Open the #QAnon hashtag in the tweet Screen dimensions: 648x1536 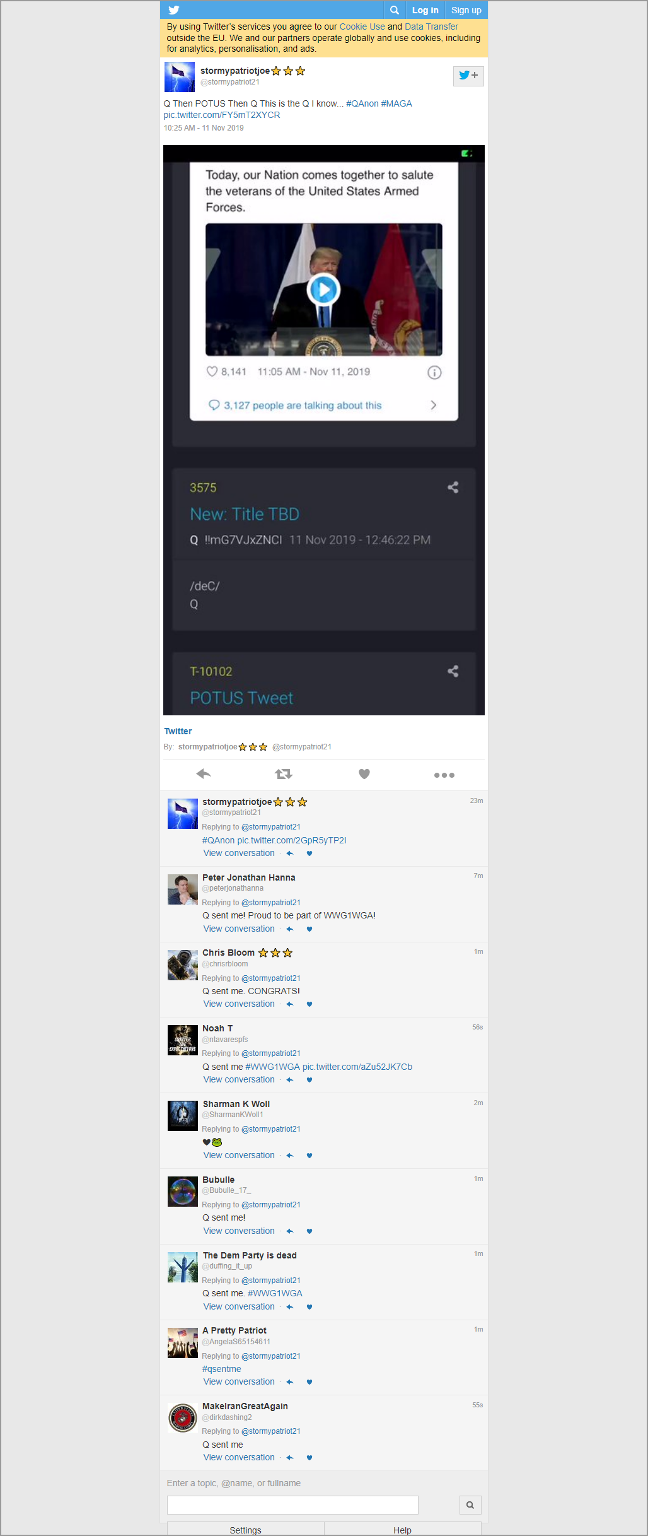(362, 103)
